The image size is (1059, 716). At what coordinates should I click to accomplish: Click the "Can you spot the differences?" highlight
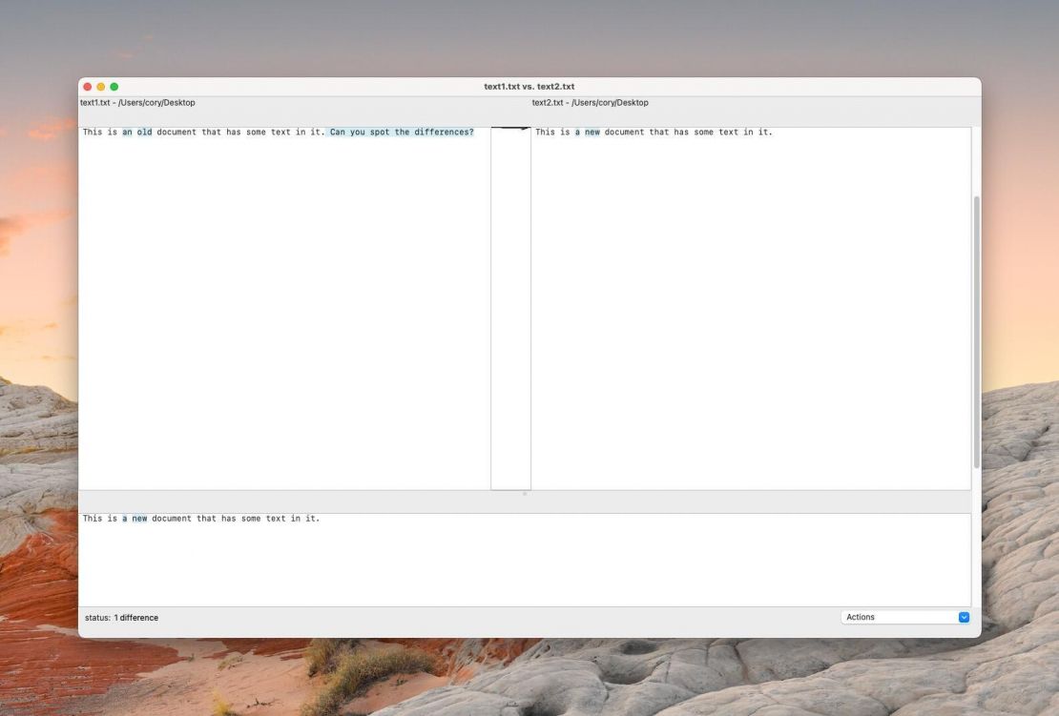point(401,132)
